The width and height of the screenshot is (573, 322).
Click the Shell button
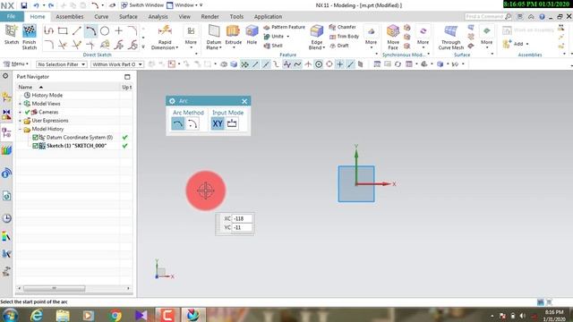273,46
